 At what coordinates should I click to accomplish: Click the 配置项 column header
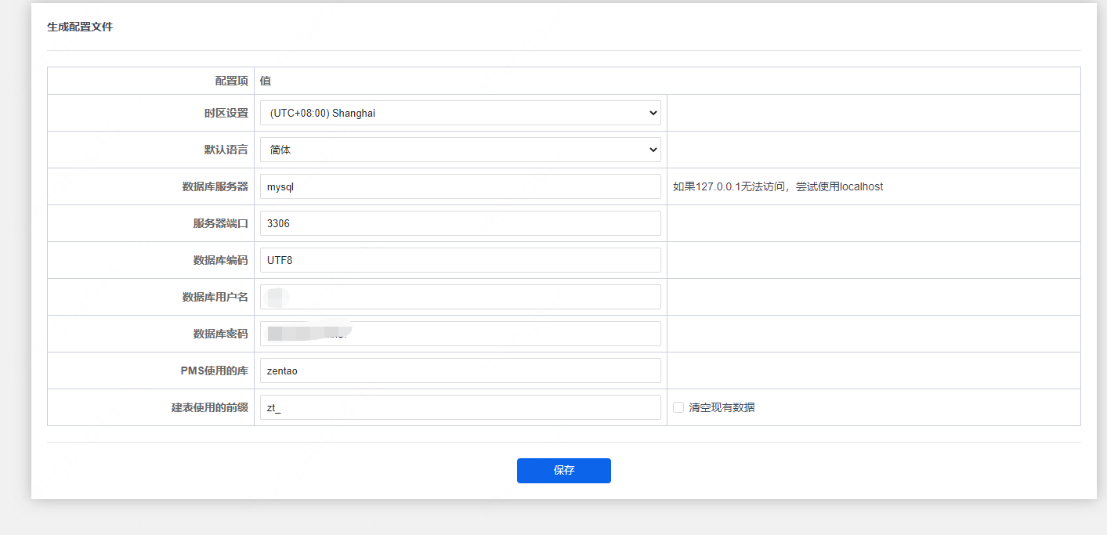(x=232, y=81)
